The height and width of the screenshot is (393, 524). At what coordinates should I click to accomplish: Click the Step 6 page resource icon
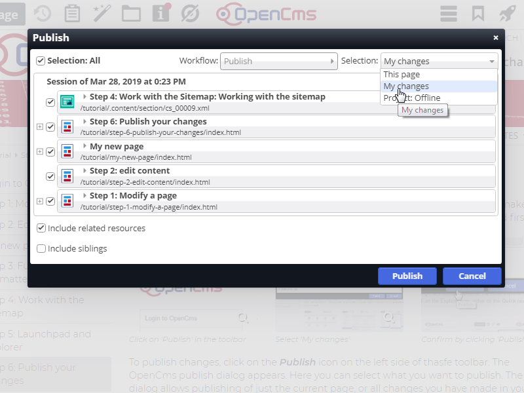point(67,126)
